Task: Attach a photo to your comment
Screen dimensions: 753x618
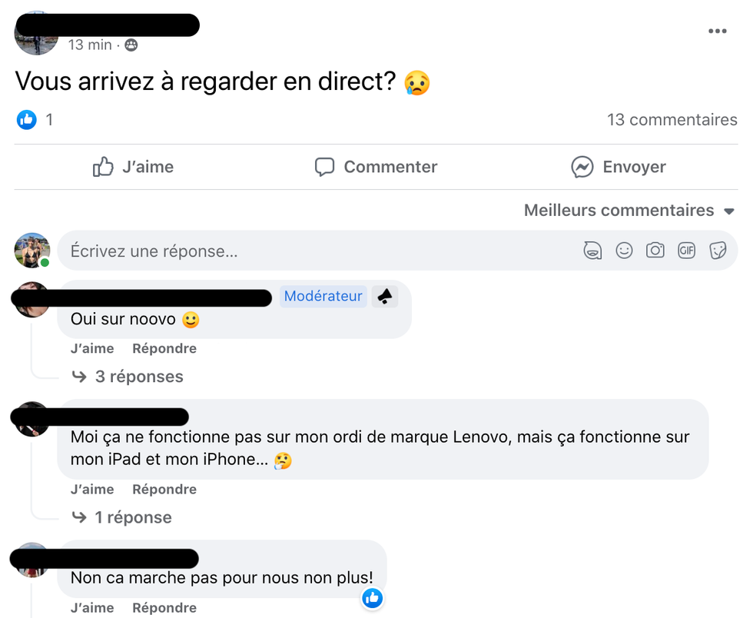Action: (x=655, y=251)
